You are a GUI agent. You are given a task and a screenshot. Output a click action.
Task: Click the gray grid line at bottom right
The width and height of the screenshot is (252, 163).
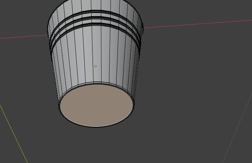tap(238, 124)
